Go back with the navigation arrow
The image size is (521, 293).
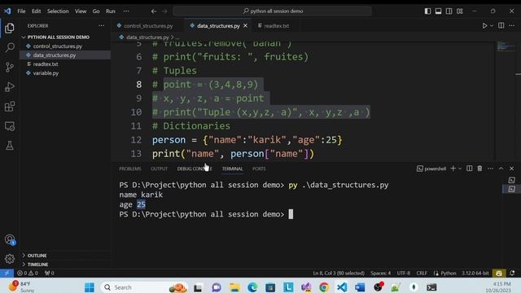pyautogui.click(x=154, y=11)
